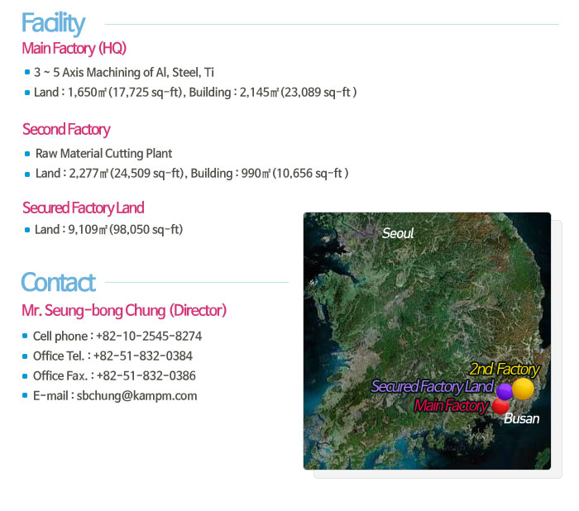Click the Seoul label on the map
The width and height of the screenshot is (579, 511).
tap(398, 233)
